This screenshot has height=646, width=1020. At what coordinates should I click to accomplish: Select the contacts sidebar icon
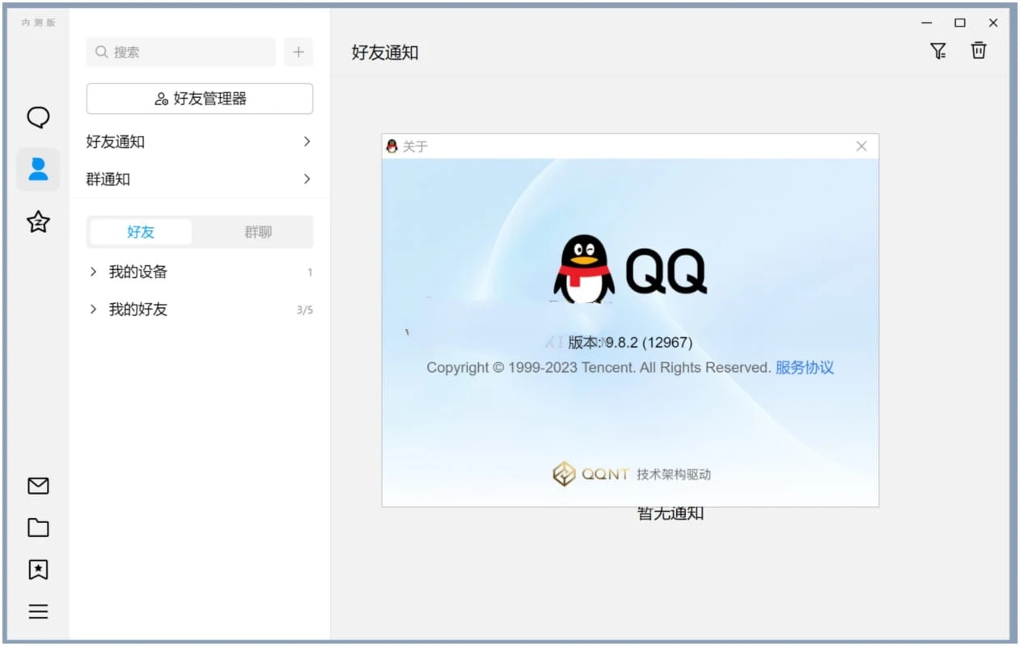[x=37, y=170]
